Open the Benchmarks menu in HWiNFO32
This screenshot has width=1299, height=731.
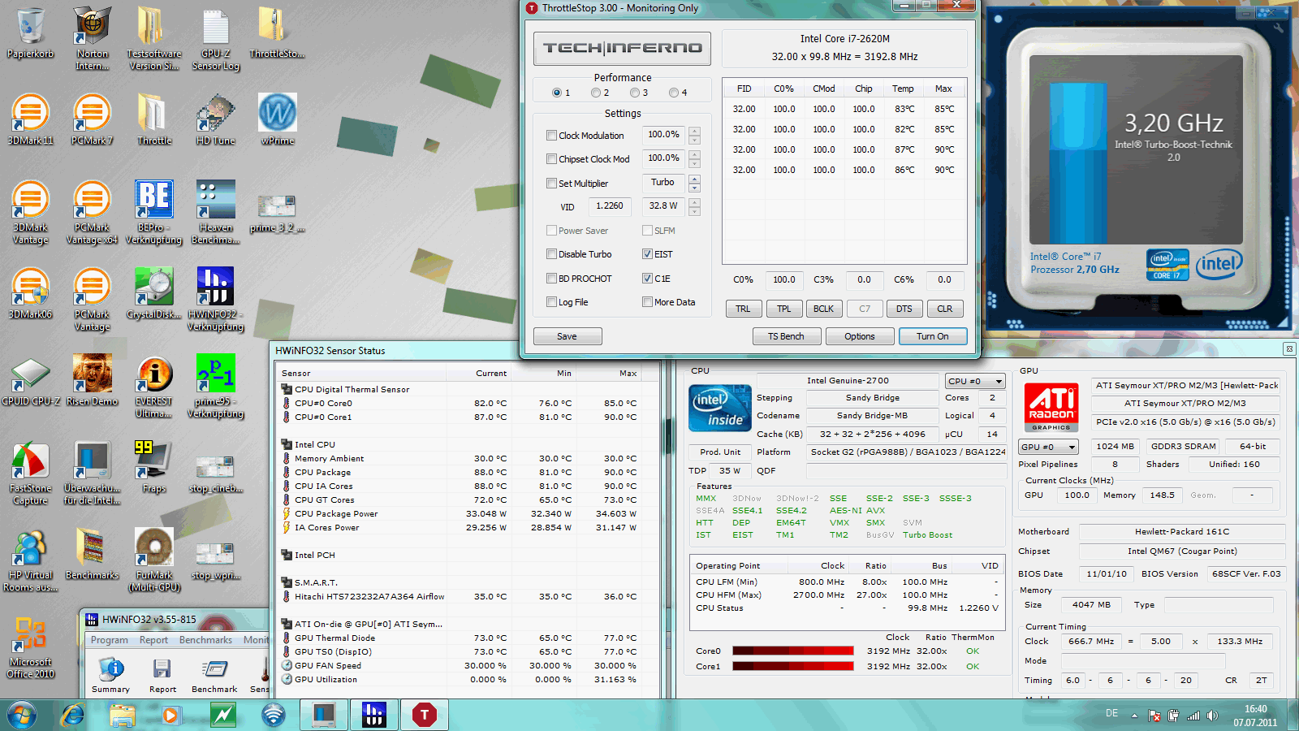coord(205,640)
